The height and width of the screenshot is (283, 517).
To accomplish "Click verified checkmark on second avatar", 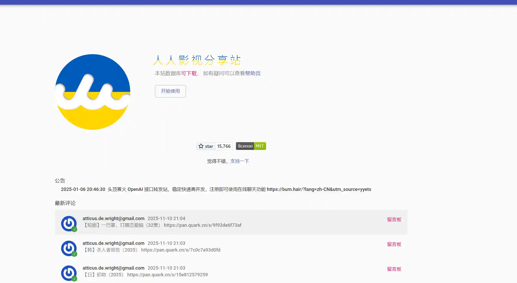I will pyautogui.click(x=74, y=254).
